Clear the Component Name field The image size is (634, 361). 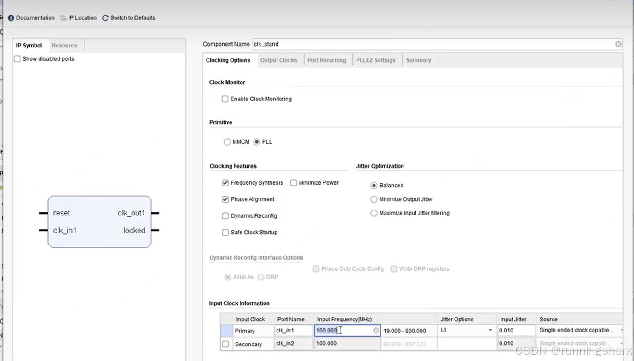point(618,44)
